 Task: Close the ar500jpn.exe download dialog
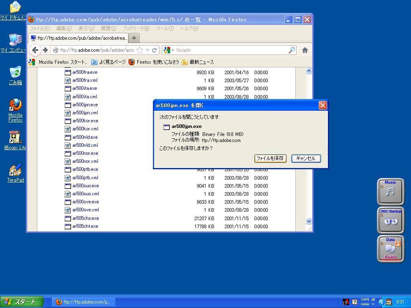click(323, 105)
